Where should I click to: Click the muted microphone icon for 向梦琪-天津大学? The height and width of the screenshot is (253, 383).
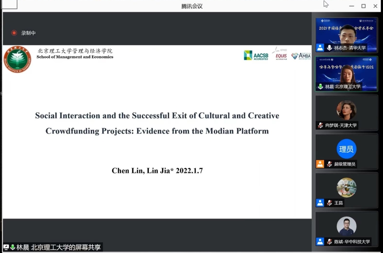click(x=320, y=126)
